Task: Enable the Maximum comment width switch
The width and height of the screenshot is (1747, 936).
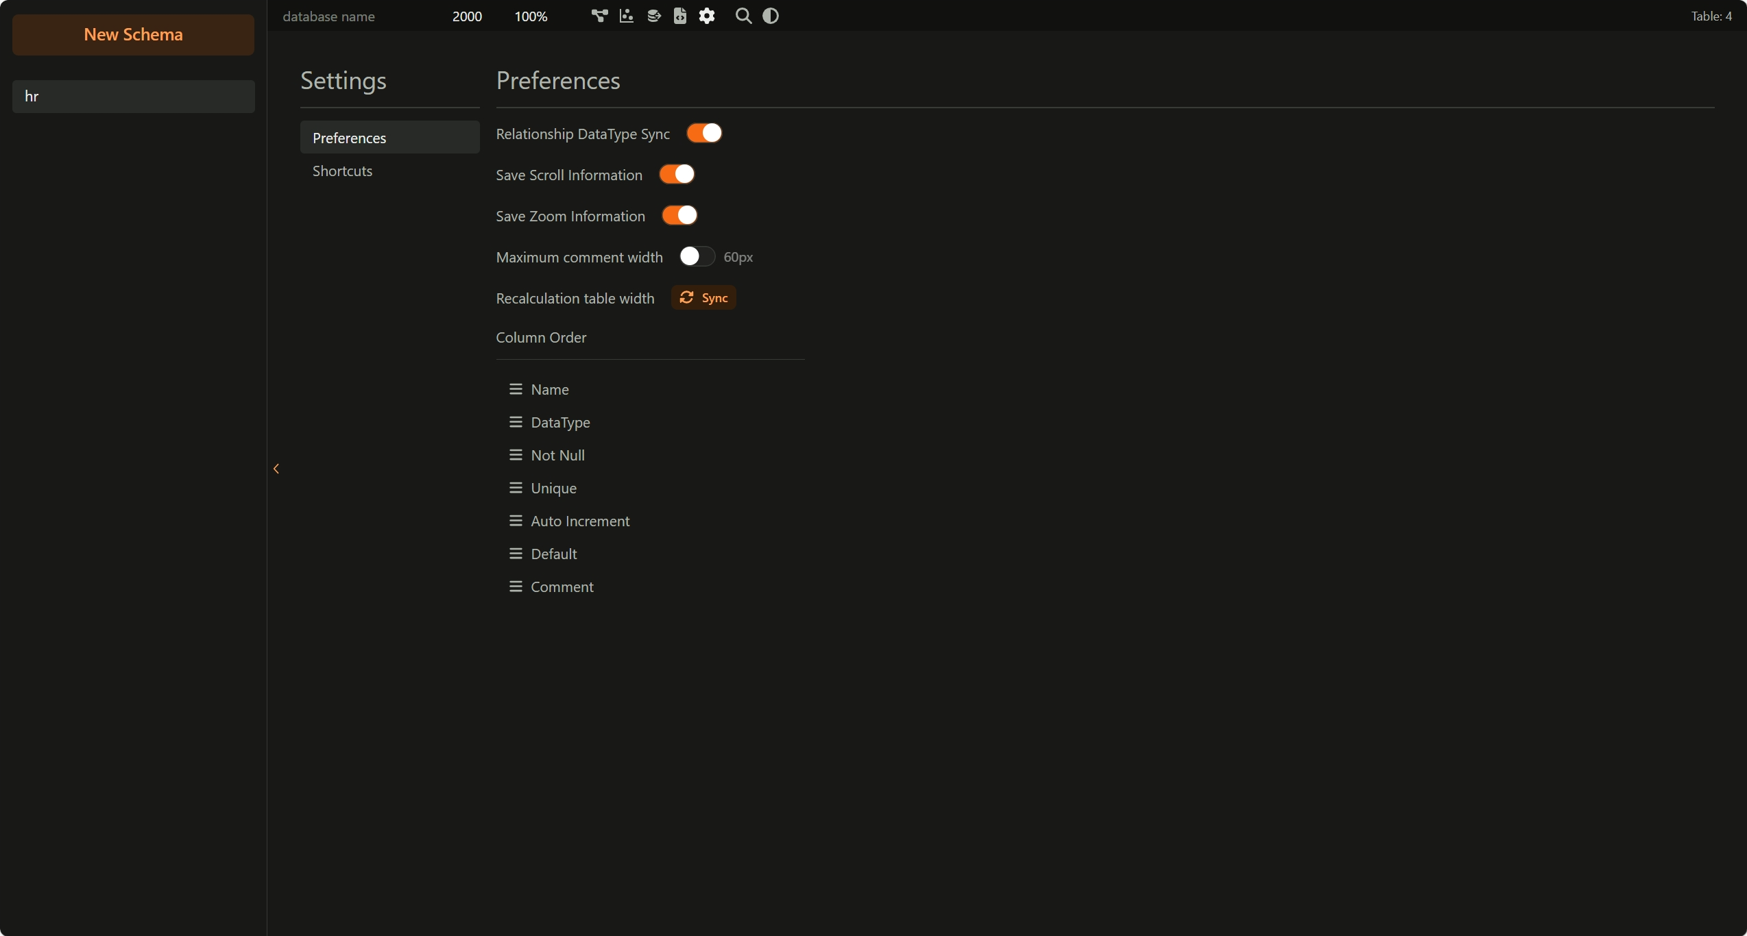Action: pos(697,256)
